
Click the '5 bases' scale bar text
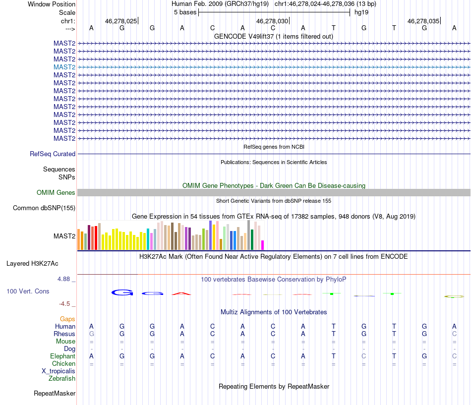point(185,12)
